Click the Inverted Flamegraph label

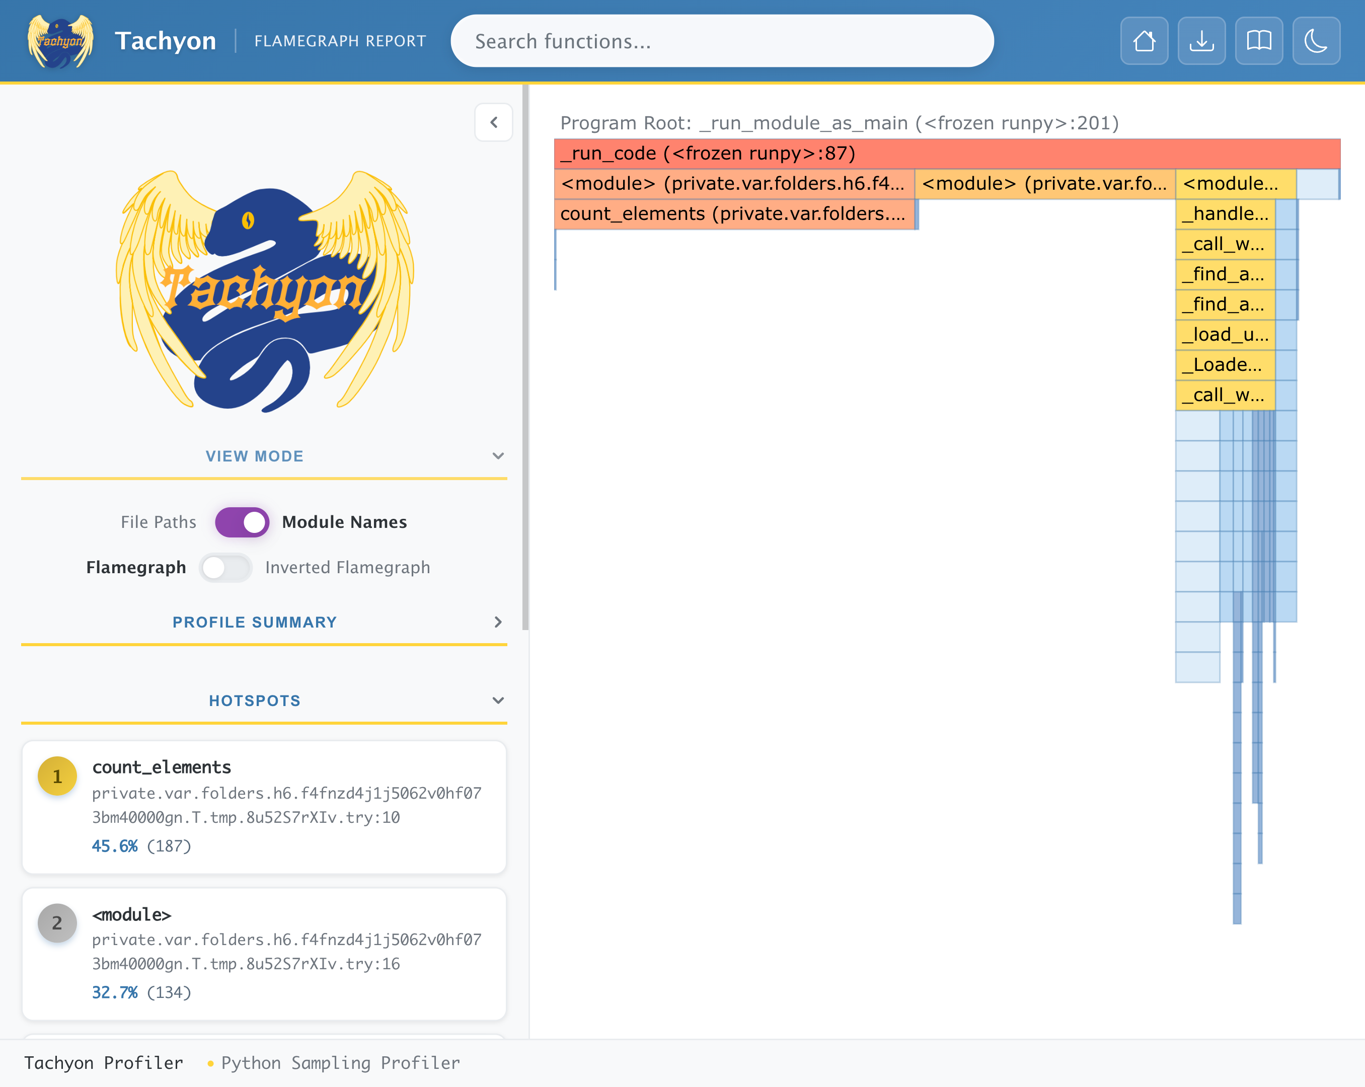348,568
